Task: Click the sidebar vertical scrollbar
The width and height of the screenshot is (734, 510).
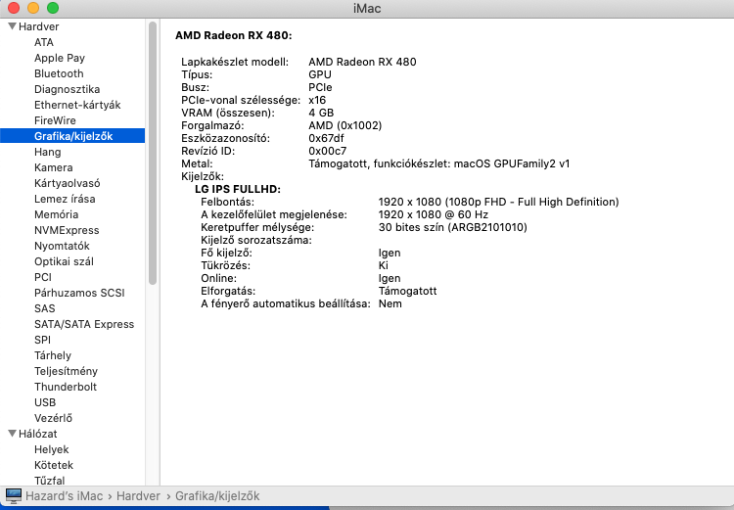Action: [x=153, y=153]
